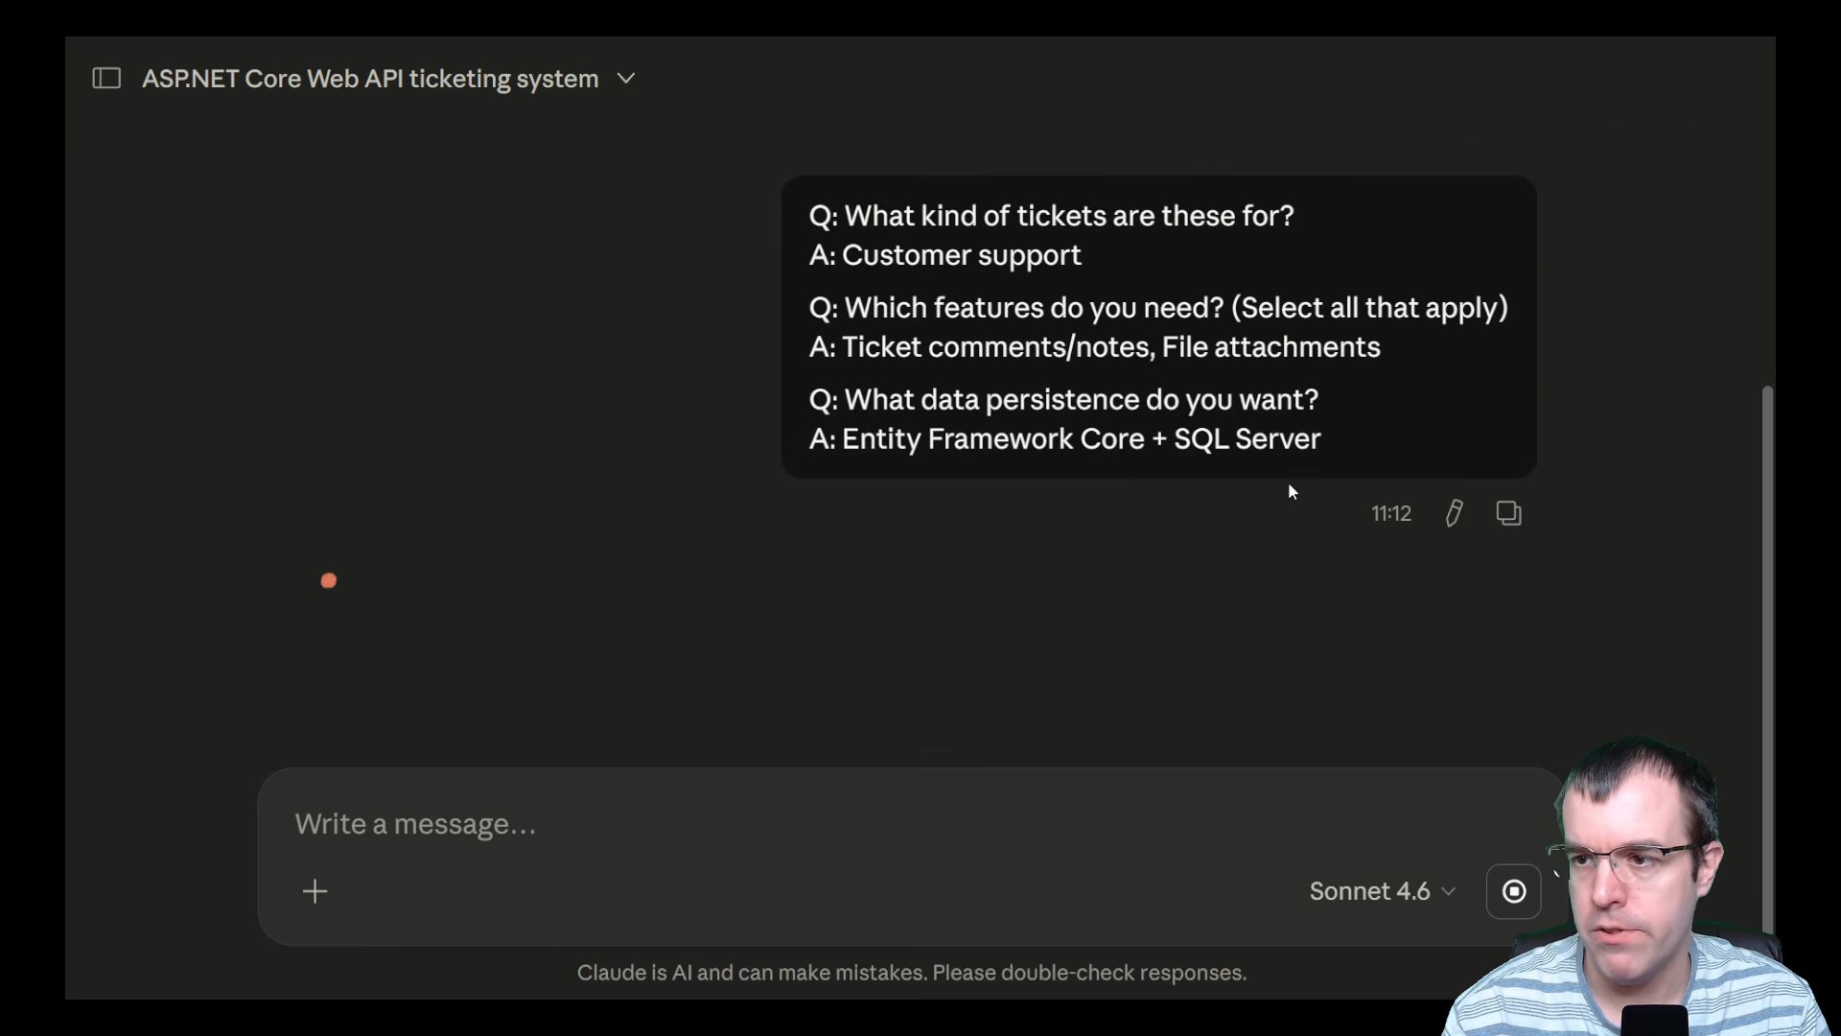
Task: Click the ASP.NET Core Web API ticketing system title
Action: [370, 79]
